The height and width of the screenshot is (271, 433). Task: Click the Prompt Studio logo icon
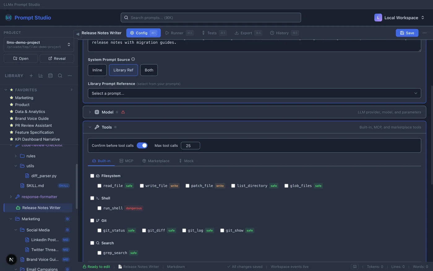point(8,17)
